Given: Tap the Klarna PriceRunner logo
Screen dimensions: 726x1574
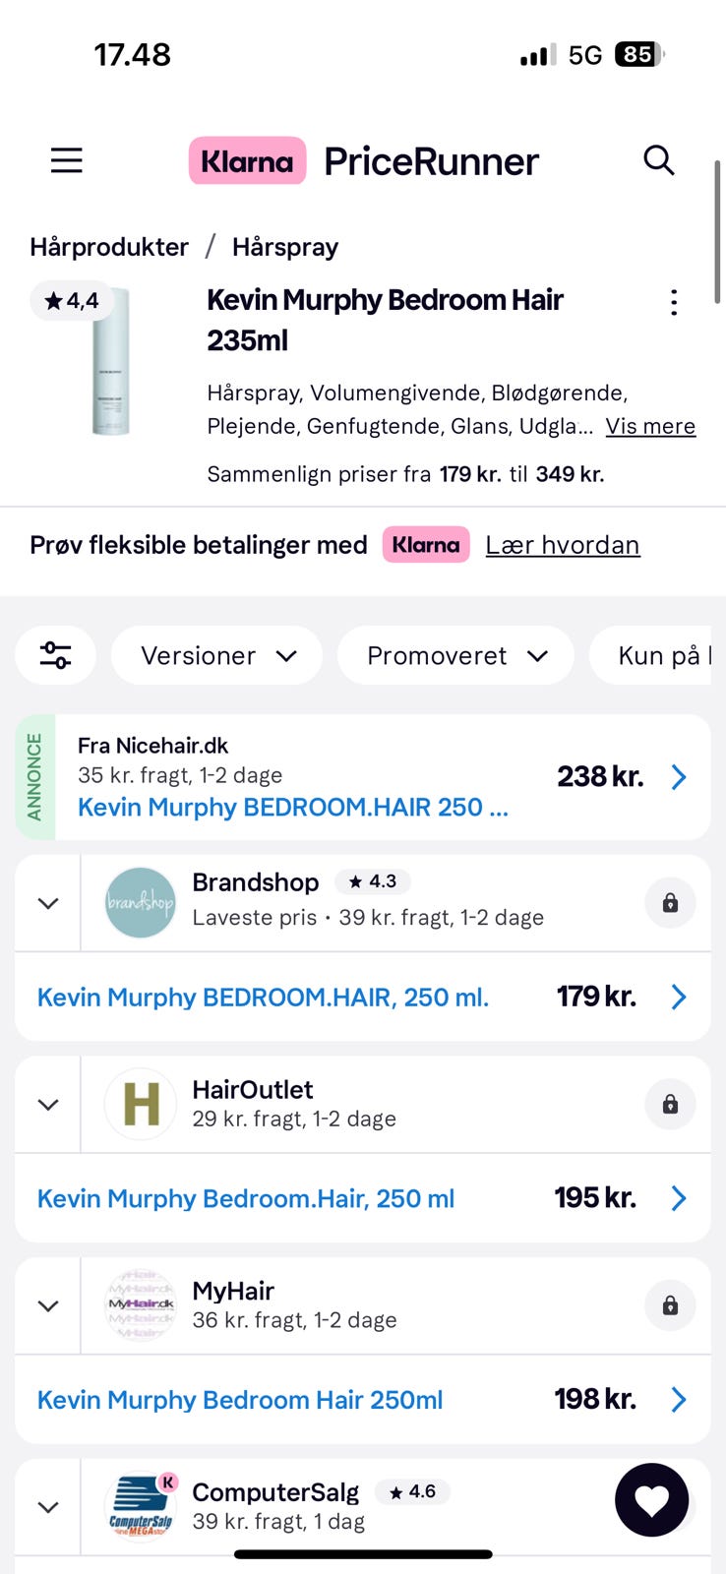Looking at the screenshot, I should point(364,160).
